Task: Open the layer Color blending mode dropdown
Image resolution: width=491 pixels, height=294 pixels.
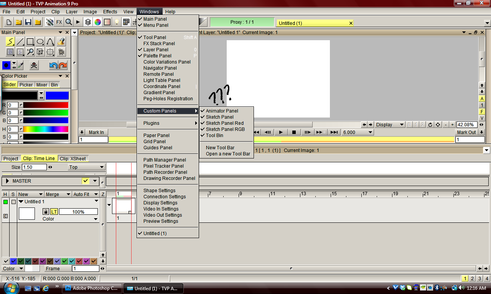Action: (69, 219)
